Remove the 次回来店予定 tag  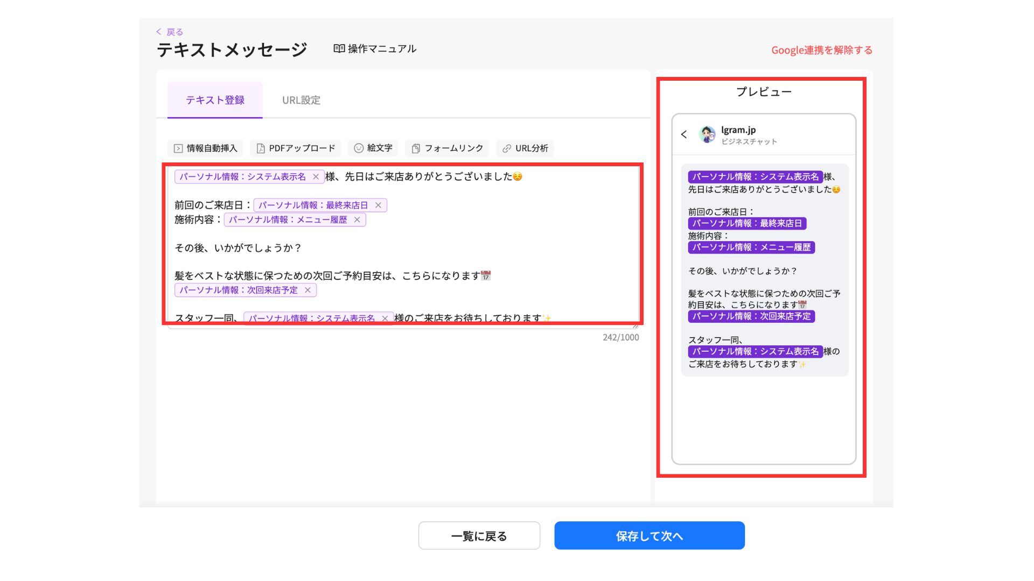click(308, 290)
